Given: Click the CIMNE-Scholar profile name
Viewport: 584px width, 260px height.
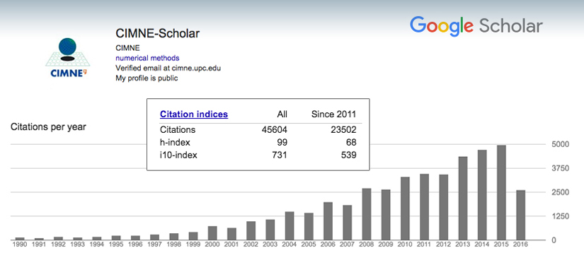Looking at the screenshot, I should [158, 33].
